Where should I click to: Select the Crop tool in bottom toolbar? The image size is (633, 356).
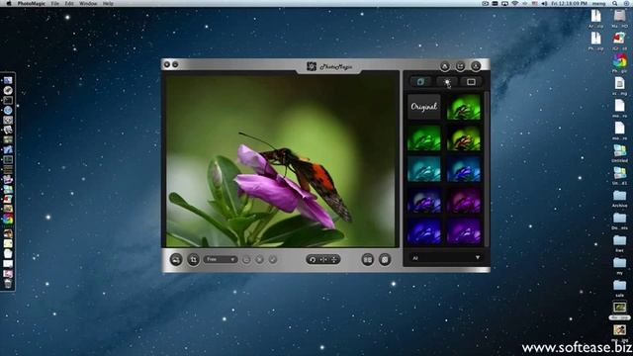point(194,259)
